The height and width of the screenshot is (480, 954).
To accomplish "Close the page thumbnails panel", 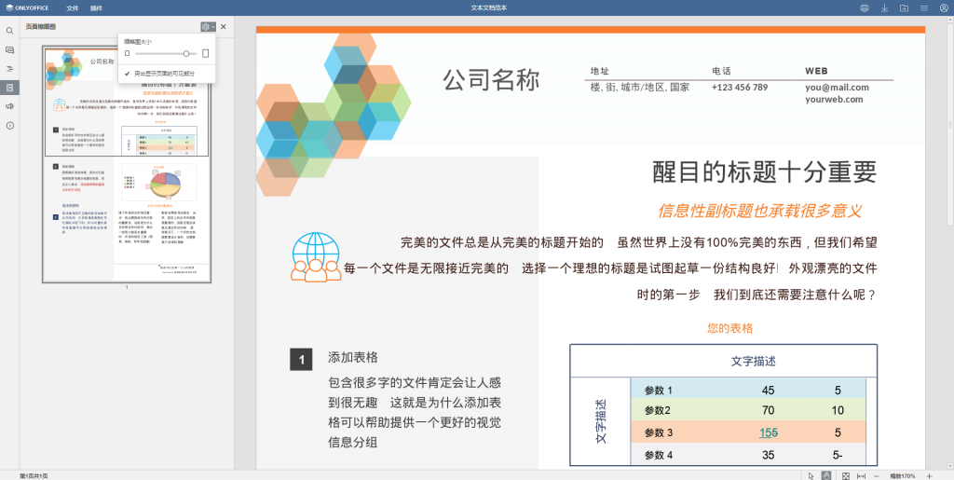I will [224, 27].
